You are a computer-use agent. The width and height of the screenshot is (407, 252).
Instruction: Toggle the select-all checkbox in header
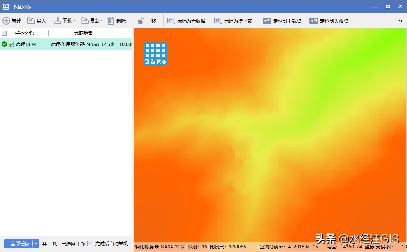4,33
